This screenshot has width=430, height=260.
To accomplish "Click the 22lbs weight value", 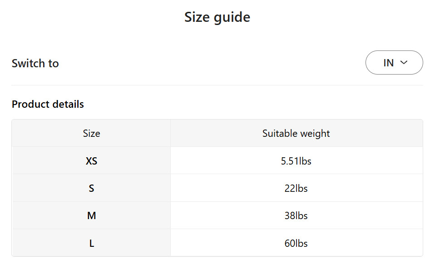I will (296, 188).
